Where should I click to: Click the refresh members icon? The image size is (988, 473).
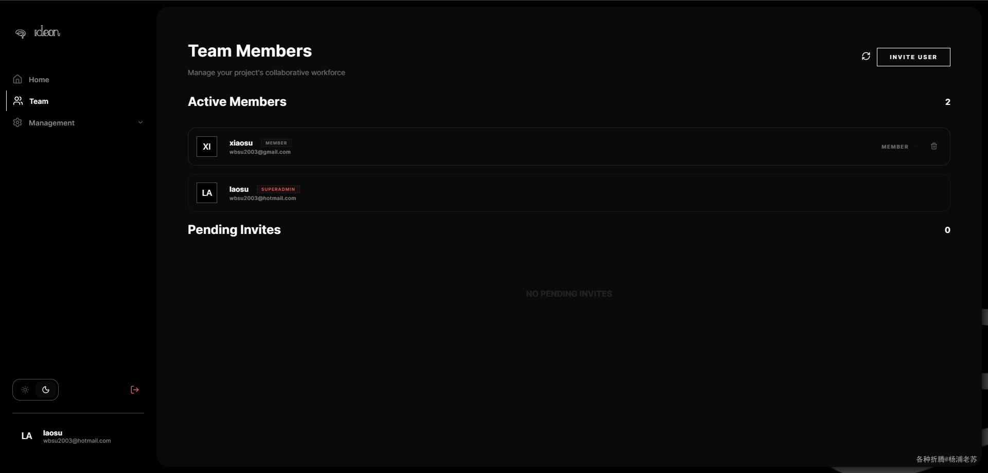pos(866,56)
